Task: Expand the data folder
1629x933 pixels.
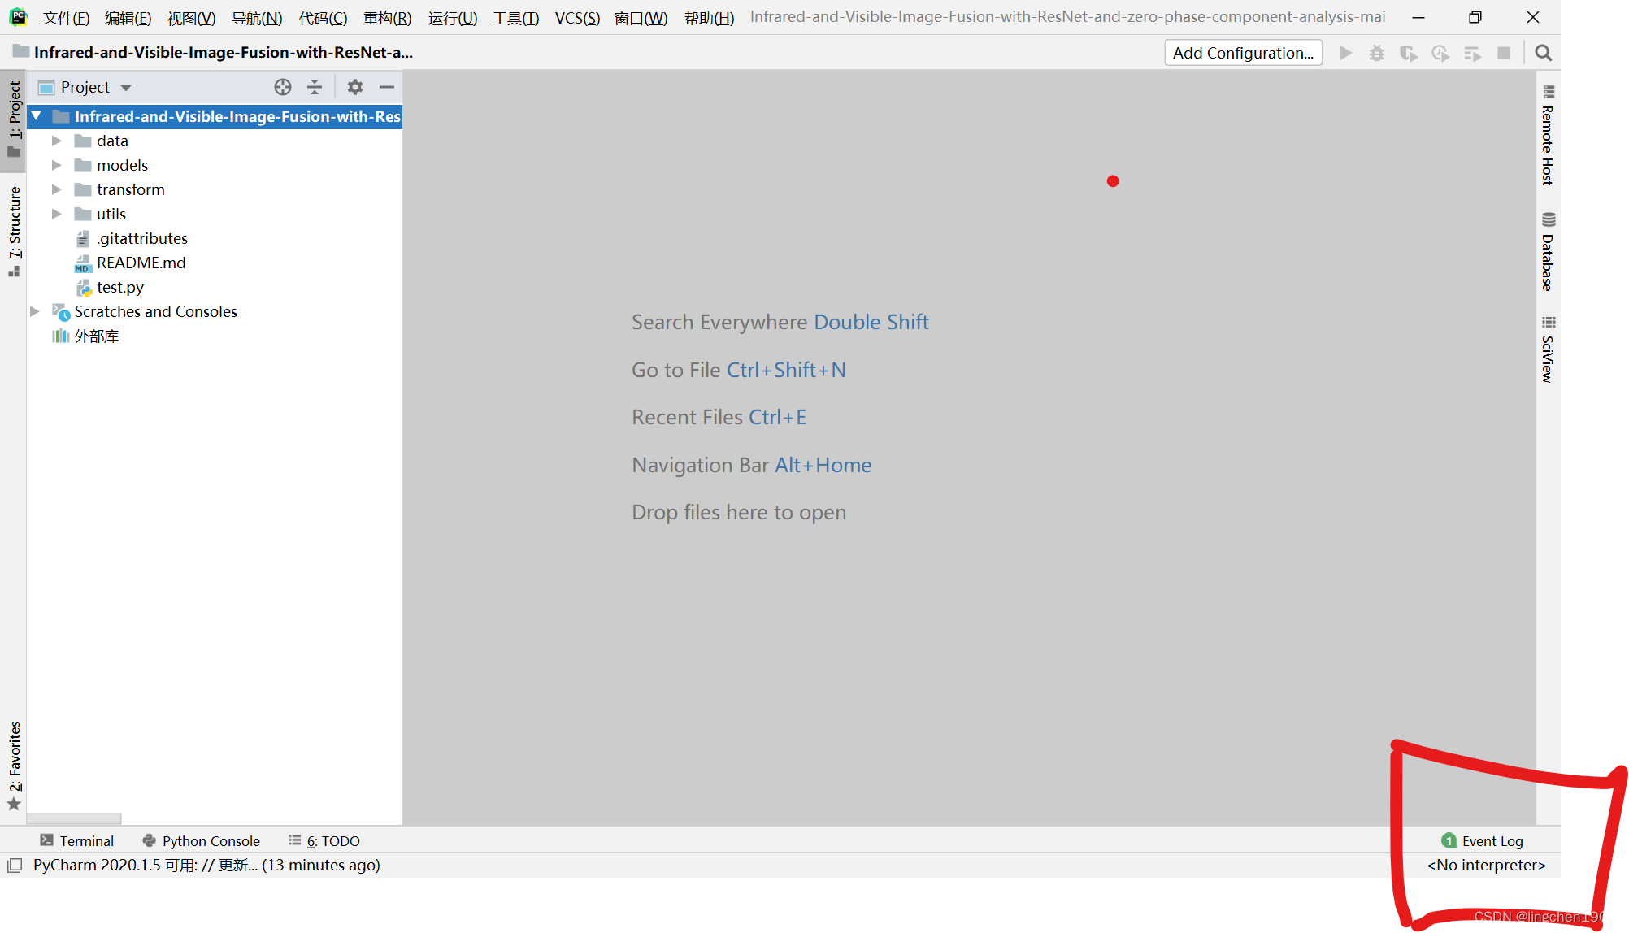Action: [x=56, y=141]
